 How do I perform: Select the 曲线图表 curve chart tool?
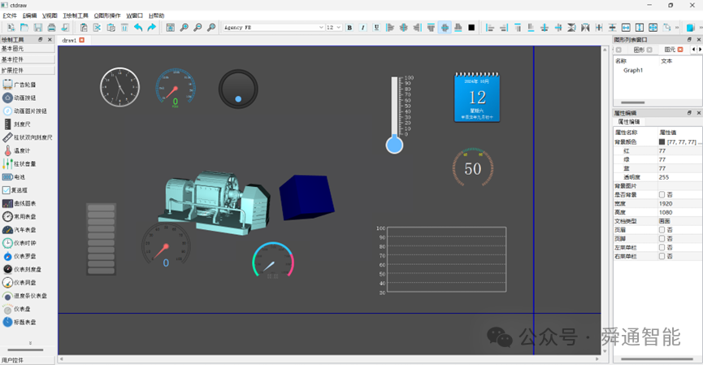20,203
